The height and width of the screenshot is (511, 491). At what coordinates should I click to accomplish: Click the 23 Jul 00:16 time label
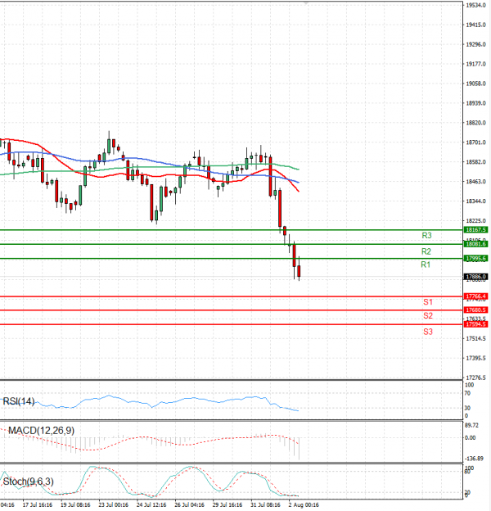coord(113,504)
